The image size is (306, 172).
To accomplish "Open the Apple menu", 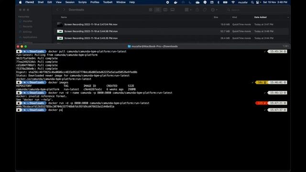I will tap(20, 2).
